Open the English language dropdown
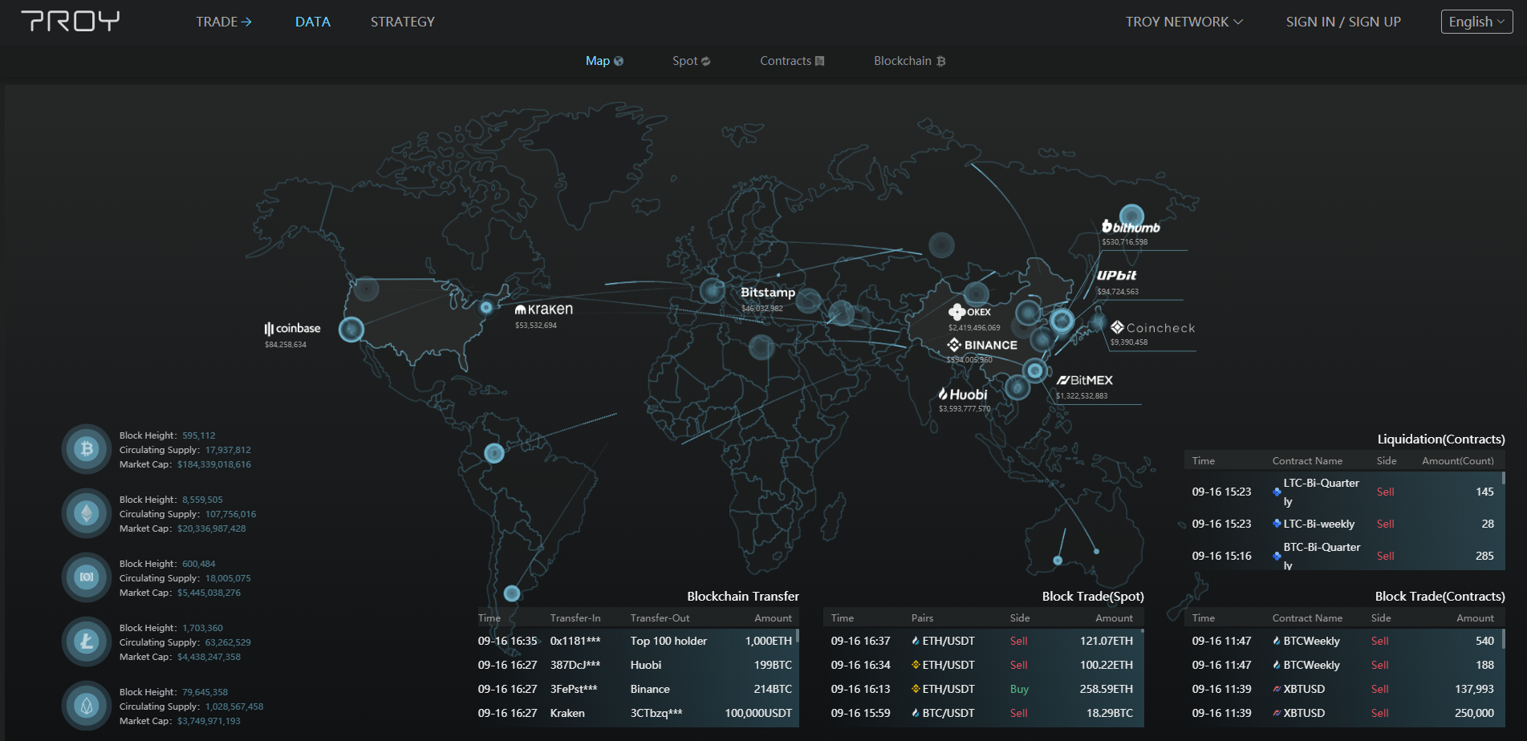 click(1476, 22)
